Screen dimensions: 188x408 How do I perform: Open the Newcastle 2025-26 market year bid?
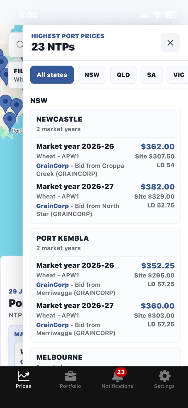[x=105, y=160]
